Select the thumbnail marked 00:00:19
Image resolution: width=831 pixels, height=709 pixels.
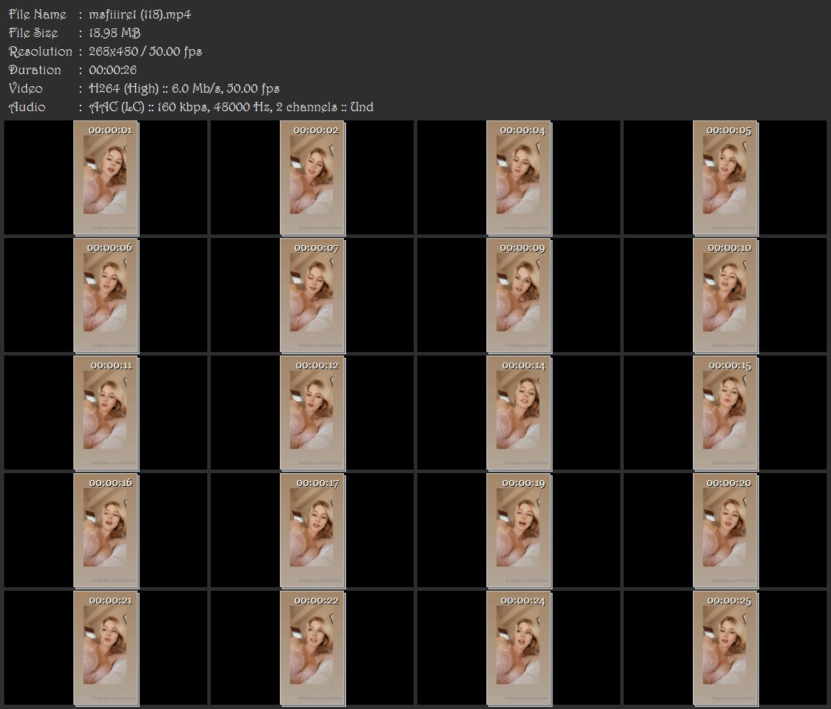point(519,531)
